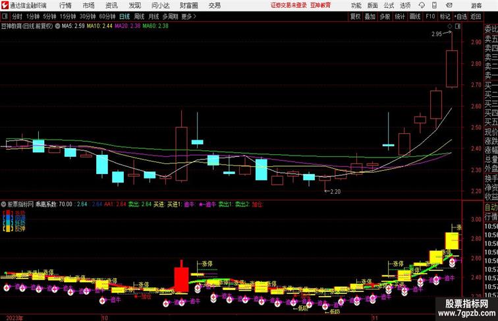The height and width of the screenshot is (321, 498).
Task: Open the 公式 menu
Action: (x=389, y=5)
